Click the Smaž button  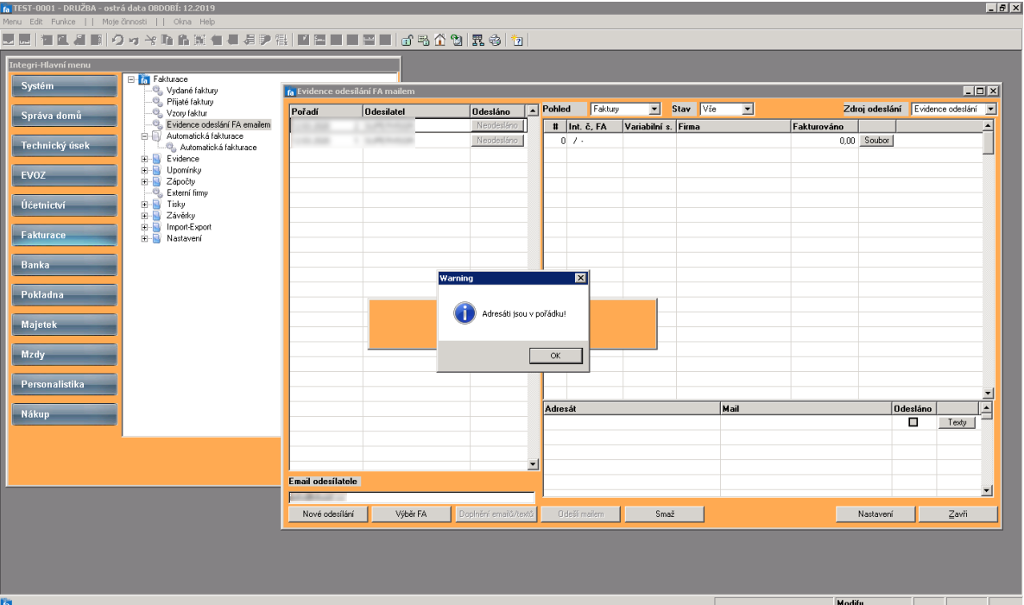point(664,514)
